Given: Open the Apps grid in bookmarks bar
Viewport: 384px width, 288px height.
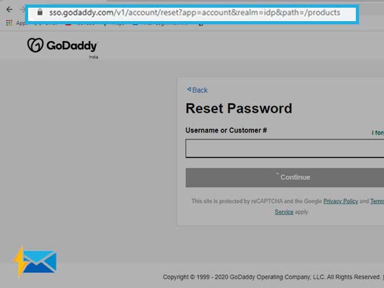Looking at the screenshot, I should [x=9, y=23].
